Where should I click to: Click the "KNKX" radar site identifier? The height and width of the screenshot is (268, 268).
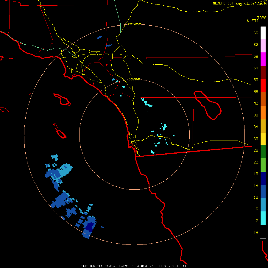[142, 266]
